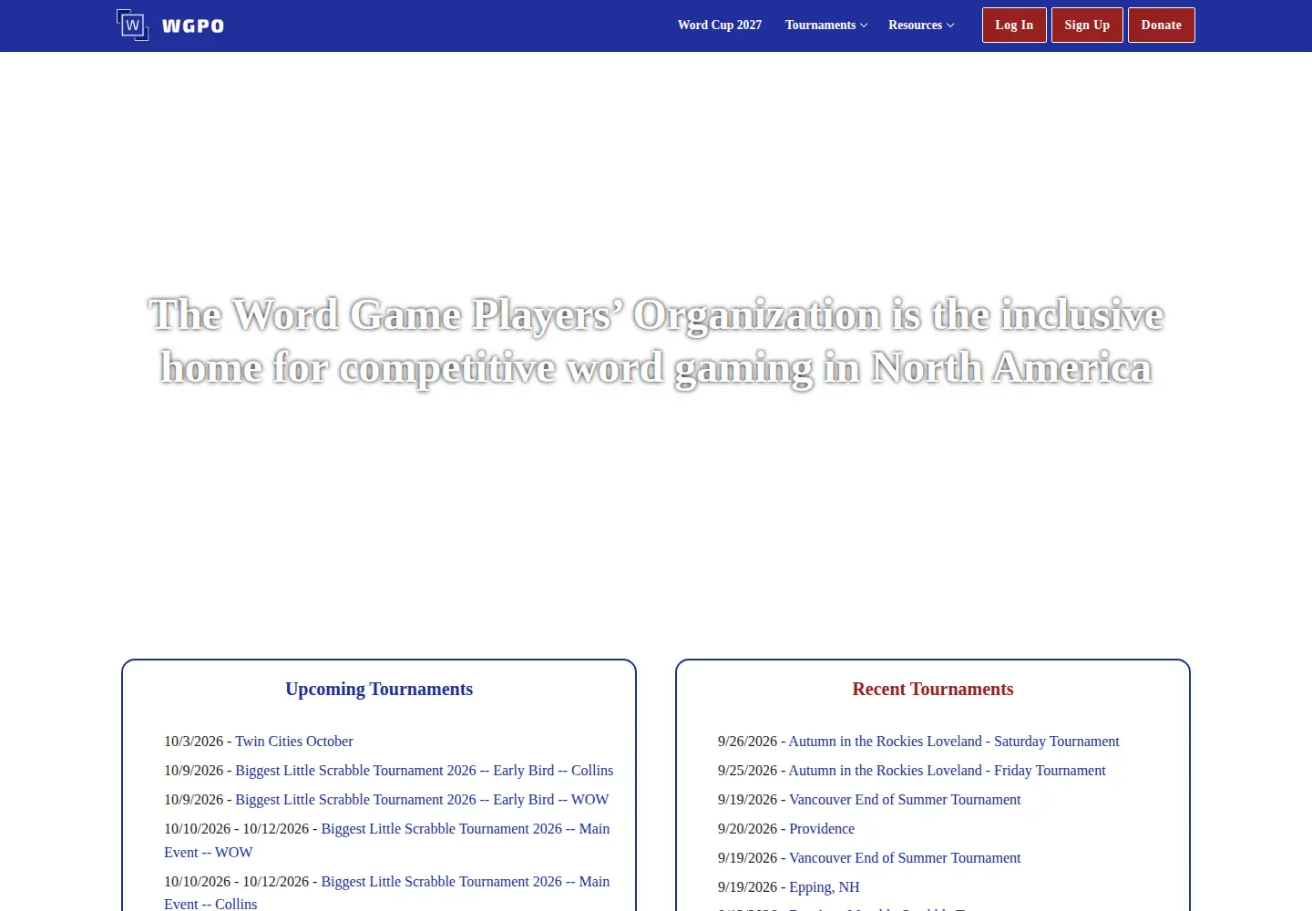
Task: Open the Word Cup 2027 page
Action: (x=720, y=26)
